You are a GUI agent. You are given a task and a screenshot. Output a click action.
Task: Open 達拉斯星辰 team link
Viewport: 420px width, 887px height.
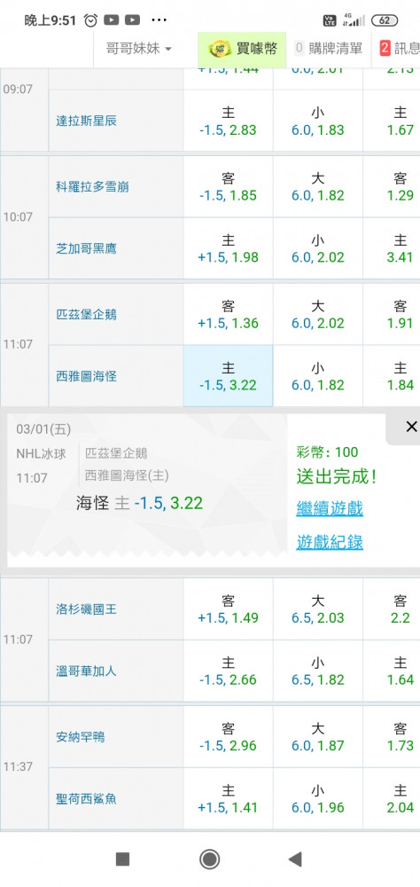click(x=87, y=121)
